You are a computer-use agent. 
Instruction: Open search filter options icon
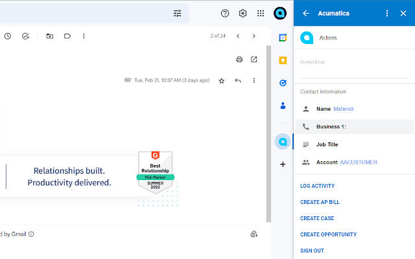click(177, 13)
